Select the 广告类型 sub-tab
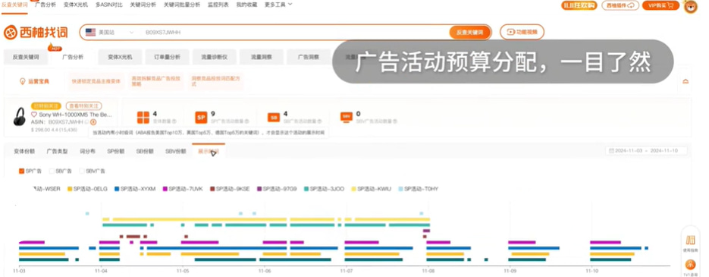This screenshot has height=277, width=709. point(57,151)
